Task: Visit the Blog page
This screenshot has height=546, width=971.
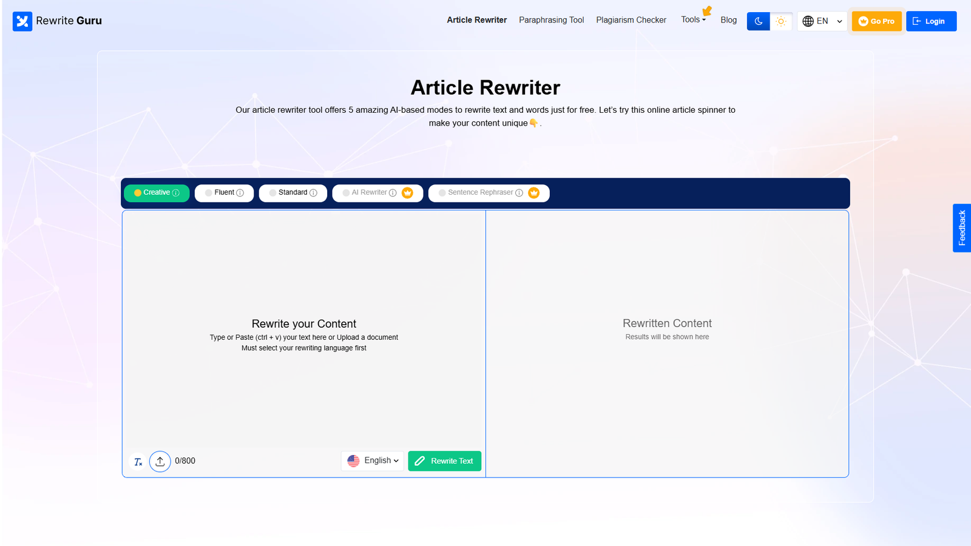Action: coord(729,20)
